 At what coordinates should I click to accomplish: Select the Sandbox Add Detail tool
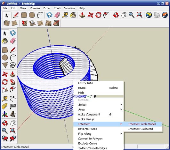pos(48,23)
